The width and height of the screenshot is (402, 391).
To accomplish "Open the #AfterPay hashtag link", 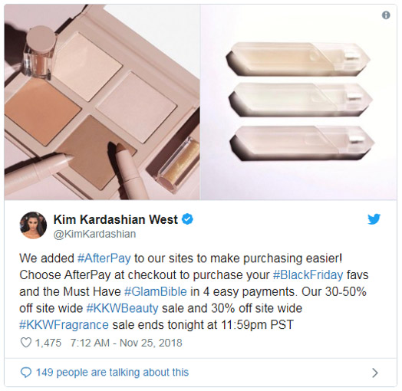I will point(104,258).
